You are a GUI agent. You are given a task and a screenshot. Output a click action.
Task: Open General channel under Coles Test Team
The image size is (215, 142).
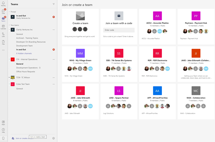coord(20,89)
